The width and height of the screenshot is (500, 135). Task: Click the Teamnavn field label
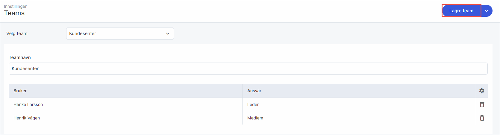pos(20,57)
